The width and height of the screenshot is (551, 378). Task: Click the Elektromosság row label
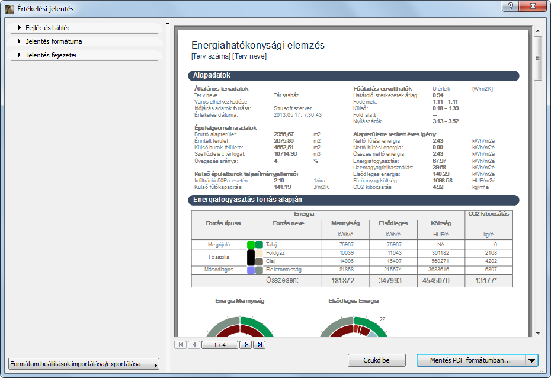284,270
